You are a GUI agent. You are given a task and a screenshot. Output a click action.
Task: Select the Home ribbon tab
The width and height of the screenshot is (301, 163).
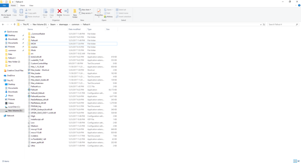coord(13,5)
